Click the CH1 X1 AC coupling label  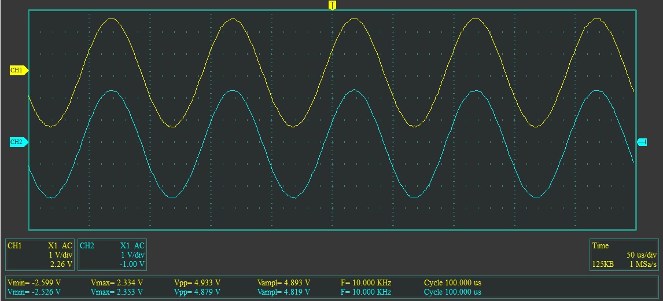pyautogui.click(x=60, y=245)
